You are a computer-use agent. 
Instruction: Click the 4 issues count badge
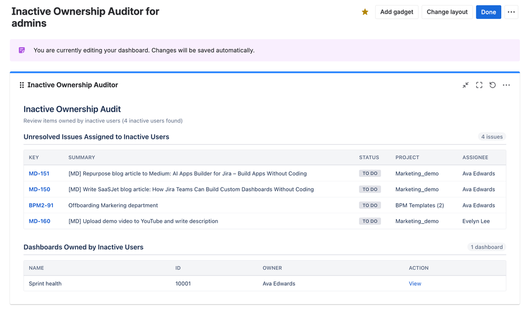[492, 137]
